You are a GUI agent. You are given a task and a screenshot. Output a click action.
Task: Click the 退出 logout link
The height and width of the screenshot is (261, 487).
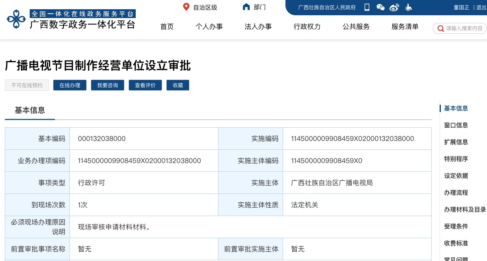[x=481, y=7]
